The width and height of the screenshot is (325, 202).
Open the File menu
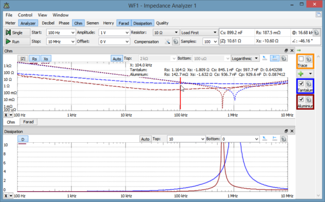[x=9, y=15]
